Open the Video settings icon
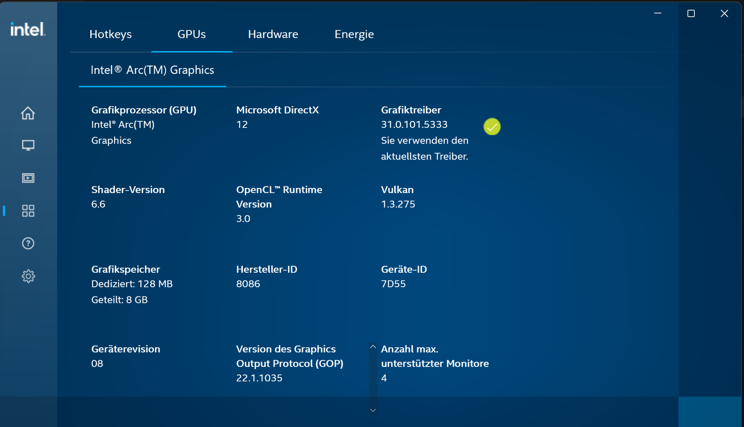The image size is (744, 427). pos(28,178)
